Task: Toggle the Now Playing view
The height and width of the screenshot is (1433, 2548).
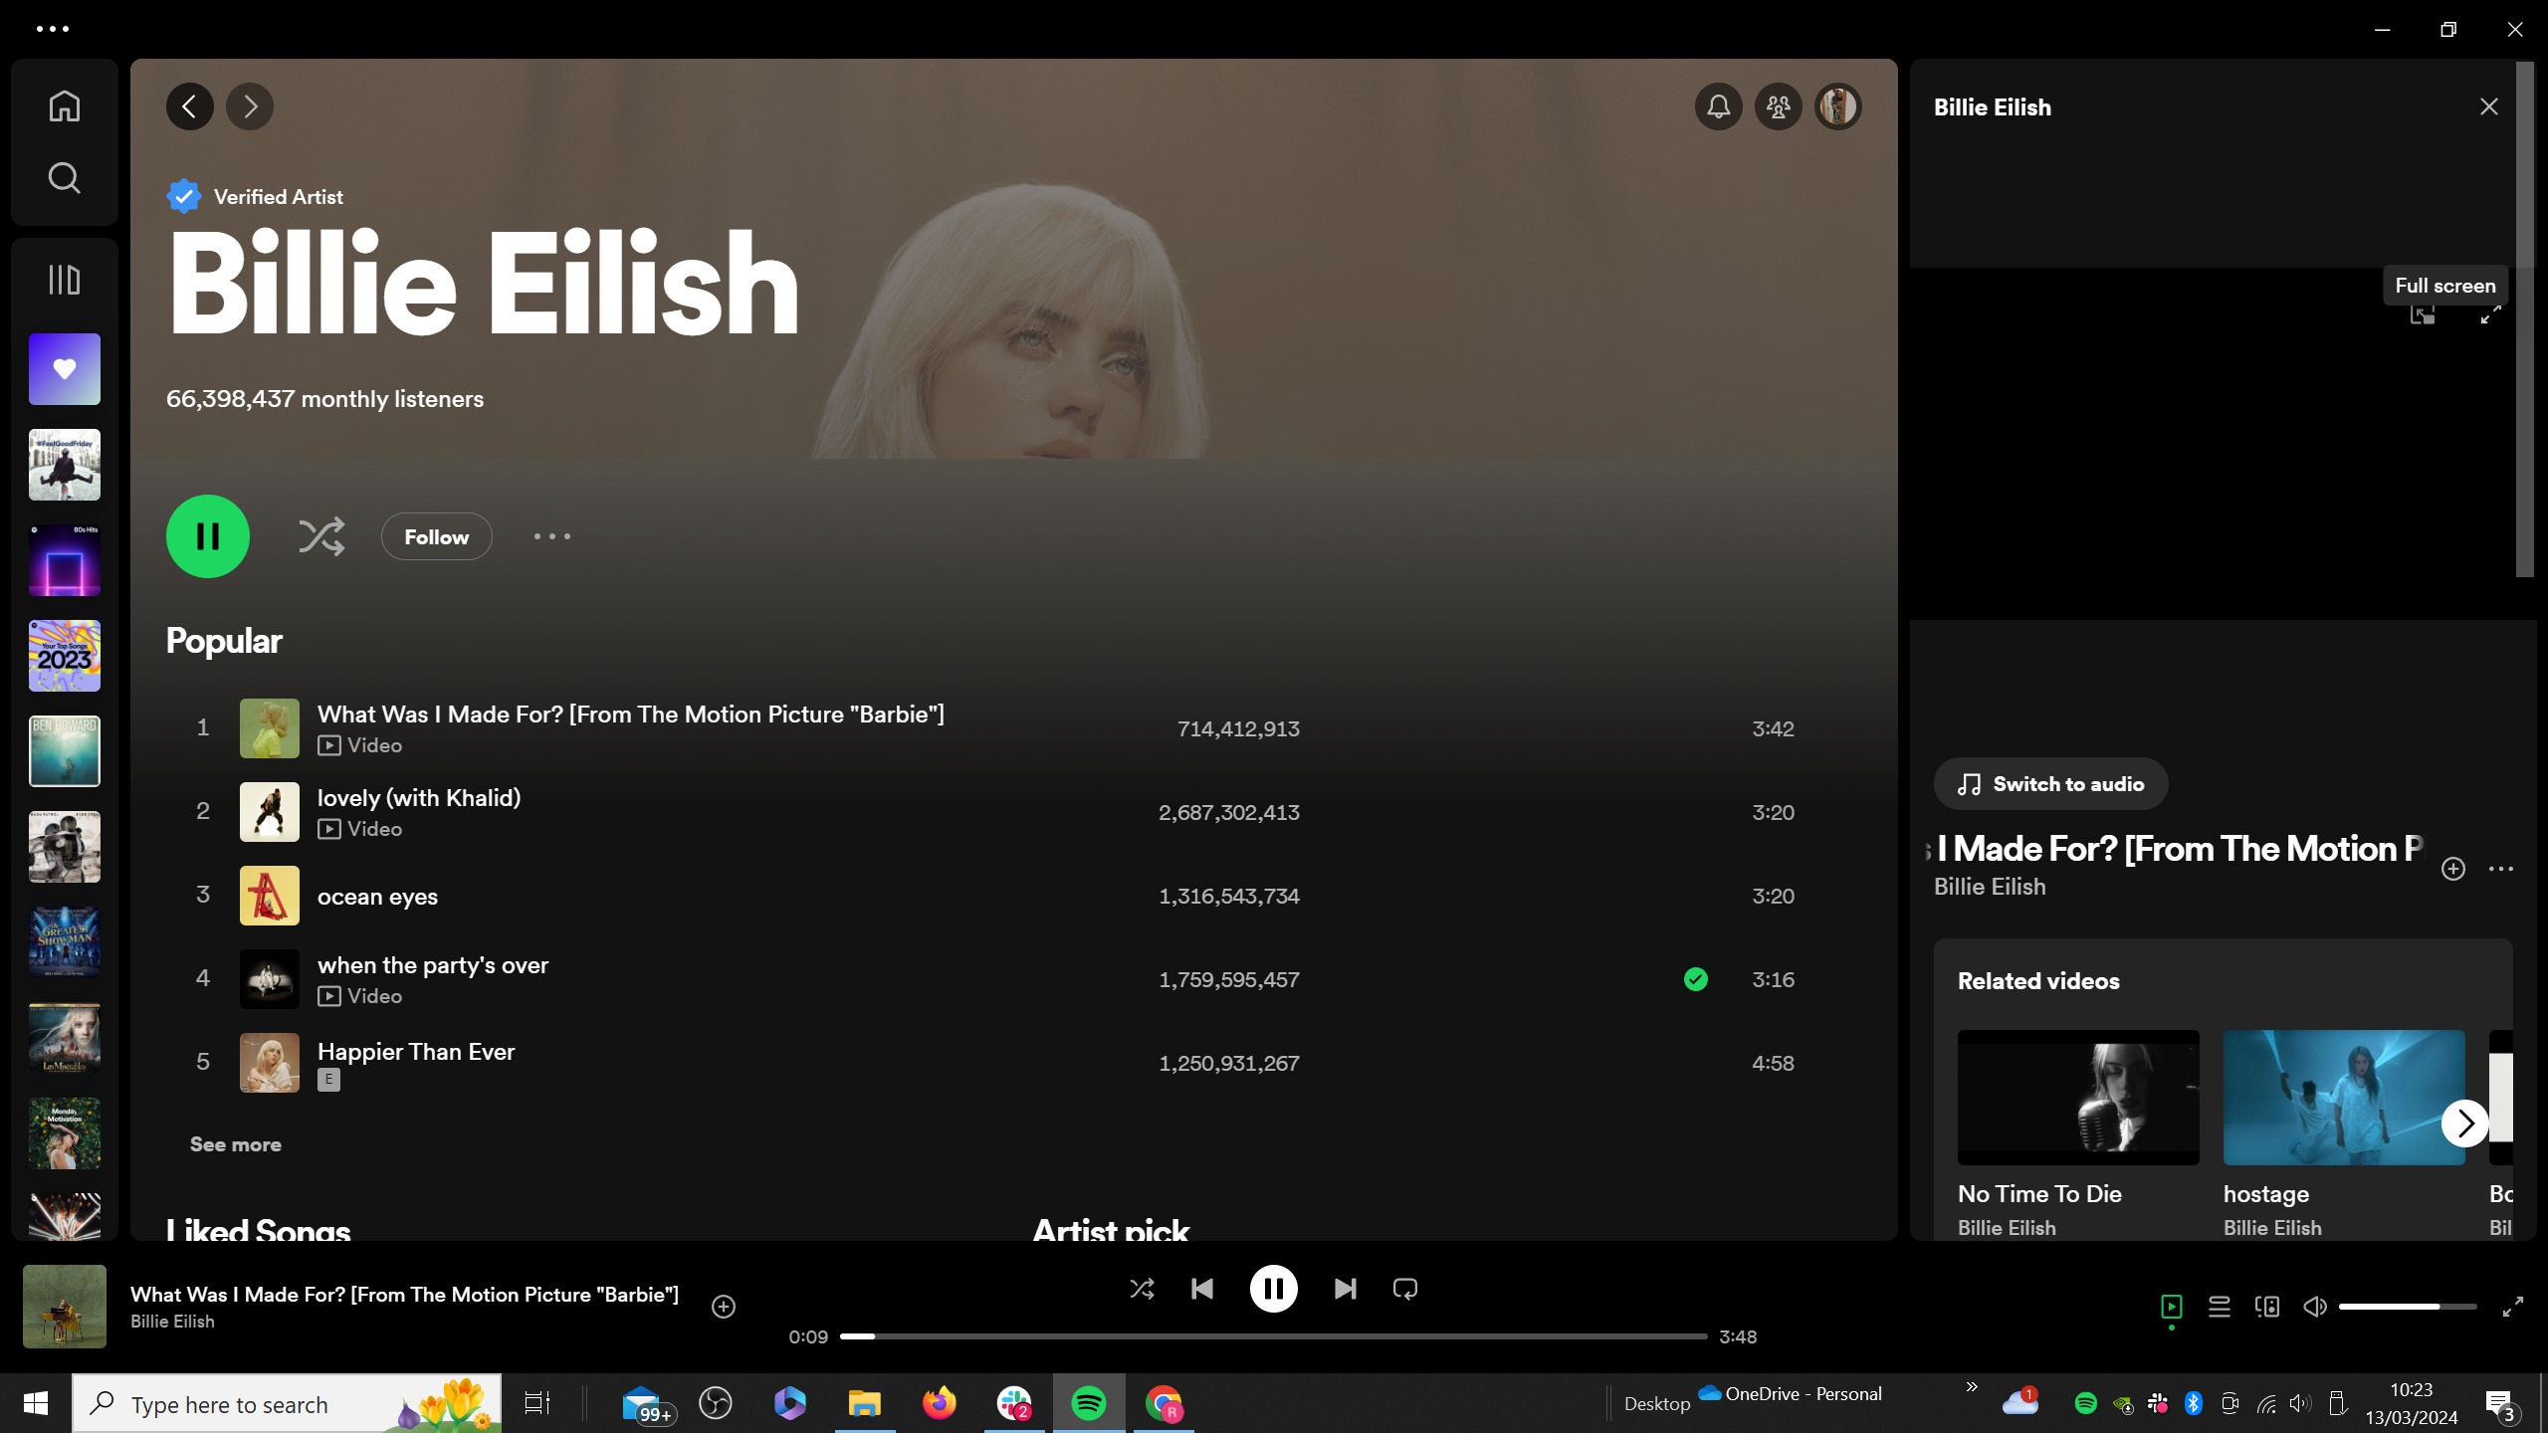Action: click(2172, 1307)
